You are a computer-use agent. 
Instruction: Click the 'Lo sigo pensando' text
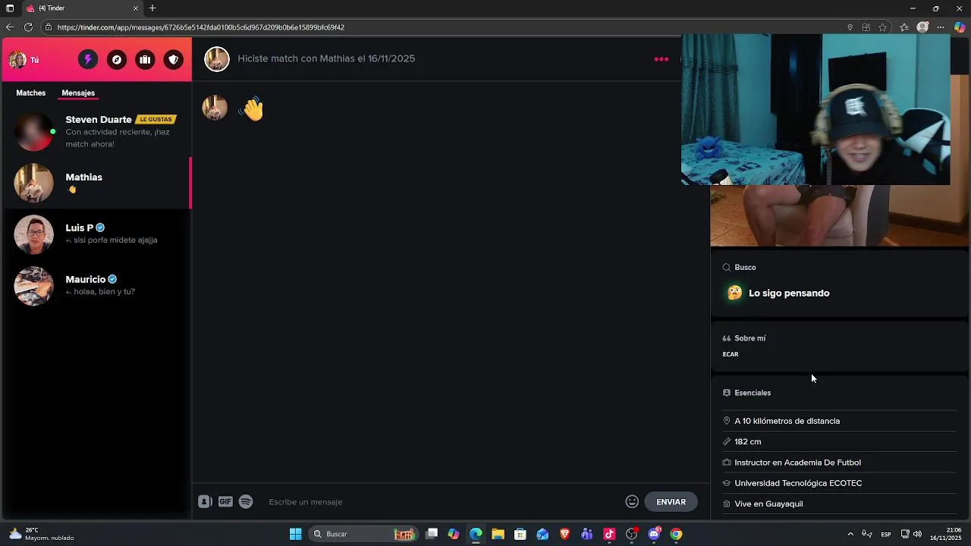coord(789,293)
